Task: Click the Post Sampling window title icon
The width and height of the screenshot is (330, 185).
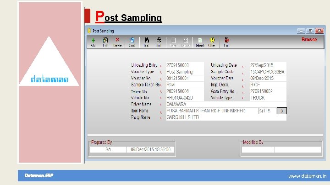Action: tap(89, 31)
